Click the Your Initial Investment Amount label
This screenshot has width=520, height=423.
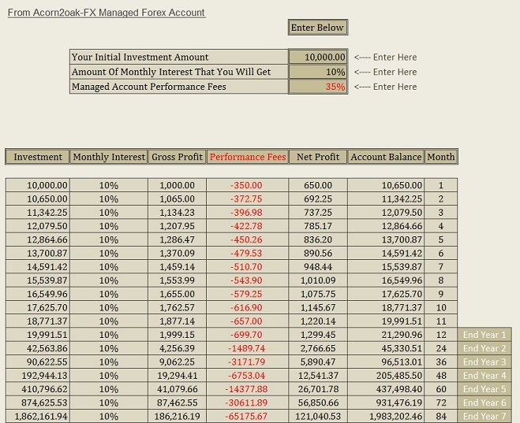[x=140, y=57]
